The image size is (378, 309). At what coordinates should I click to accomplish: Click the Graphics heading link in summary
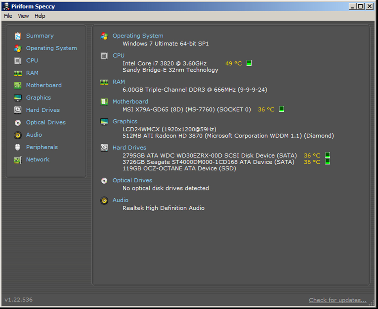tap(125, 122)
